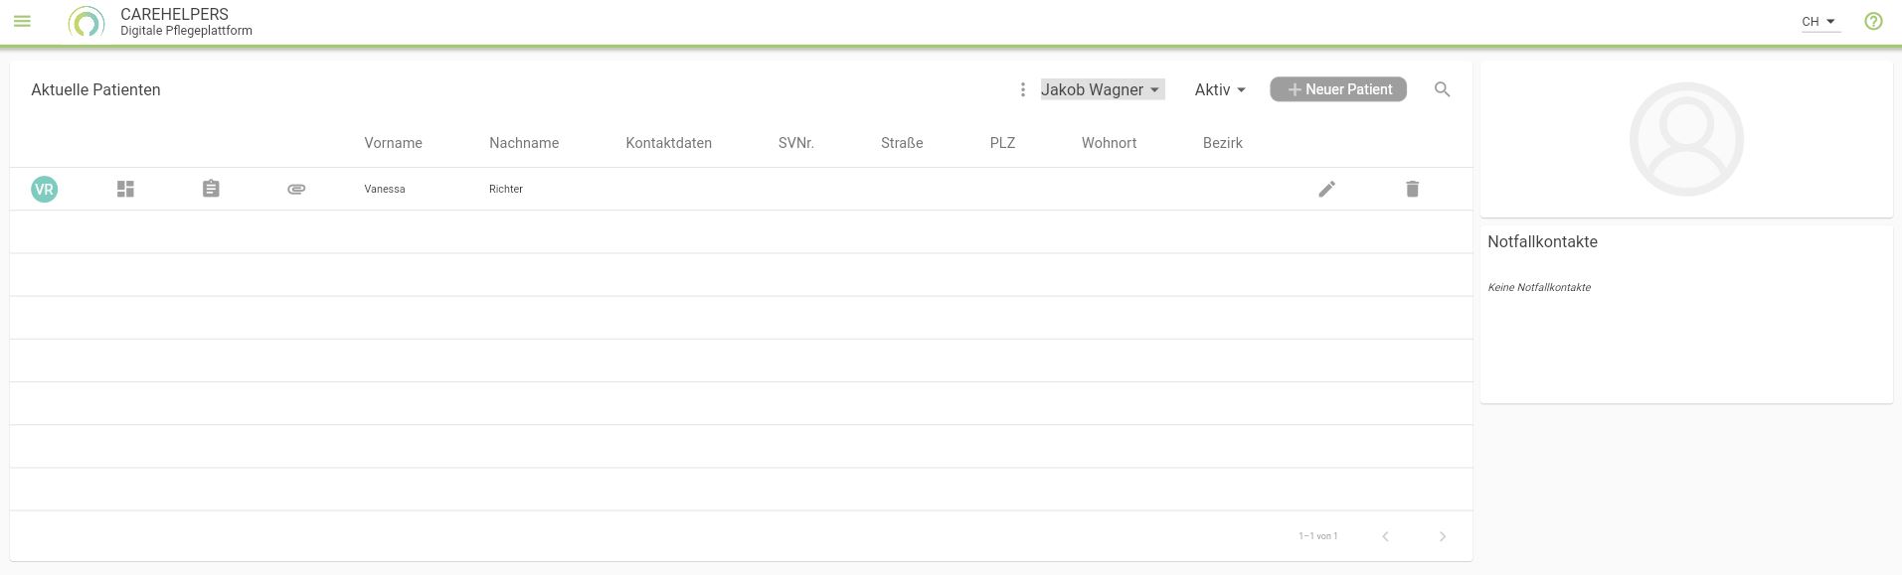Open the three-dot options menu

pyautogui.click(x=1022, y=89)
